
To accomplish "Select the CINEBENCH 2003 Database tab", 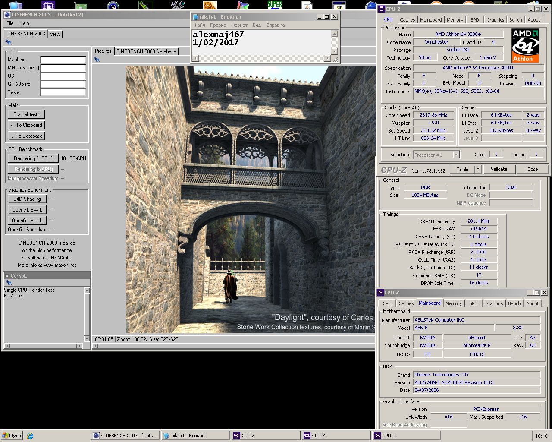I will coord(146,51).
